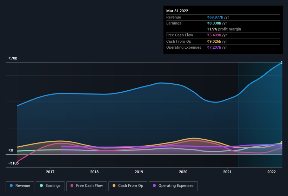The height and width of the screenshot is (196, 288).
Task: Click the 2022 x-axis label
Action: 272,172
